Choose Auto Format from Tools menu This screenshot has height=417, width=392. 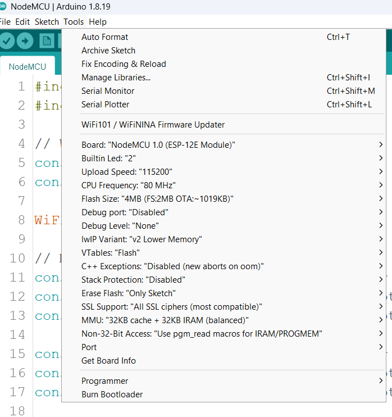(x=224, y=37)
